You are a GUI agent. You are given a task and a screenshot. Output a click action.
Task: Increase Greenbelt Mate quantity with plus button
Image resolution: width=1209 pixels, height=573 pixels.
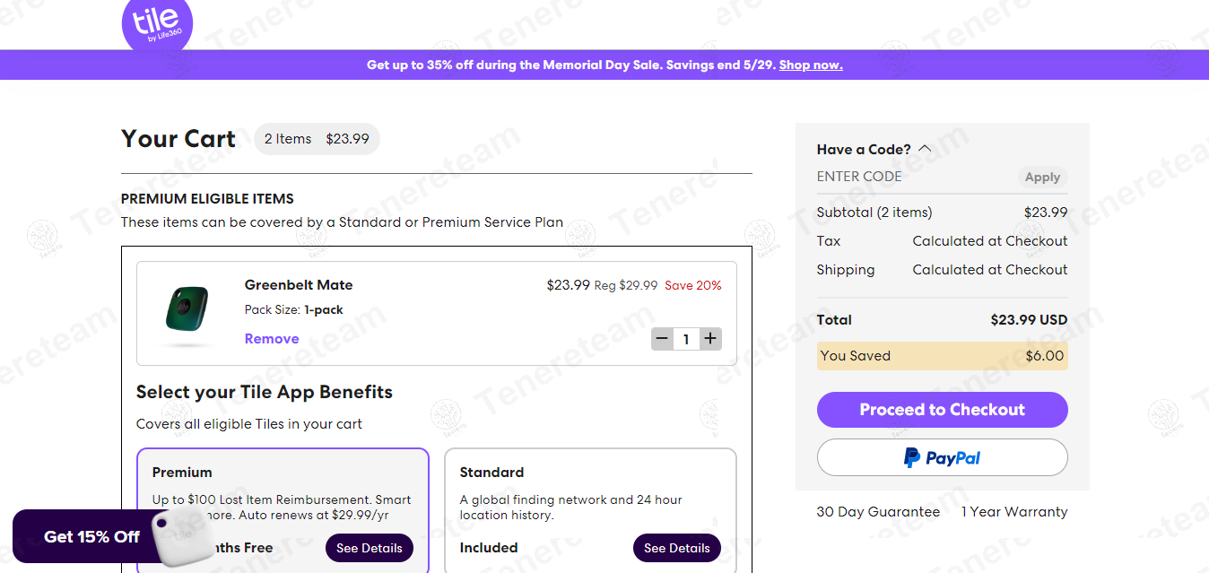click(x=710, y=339)
